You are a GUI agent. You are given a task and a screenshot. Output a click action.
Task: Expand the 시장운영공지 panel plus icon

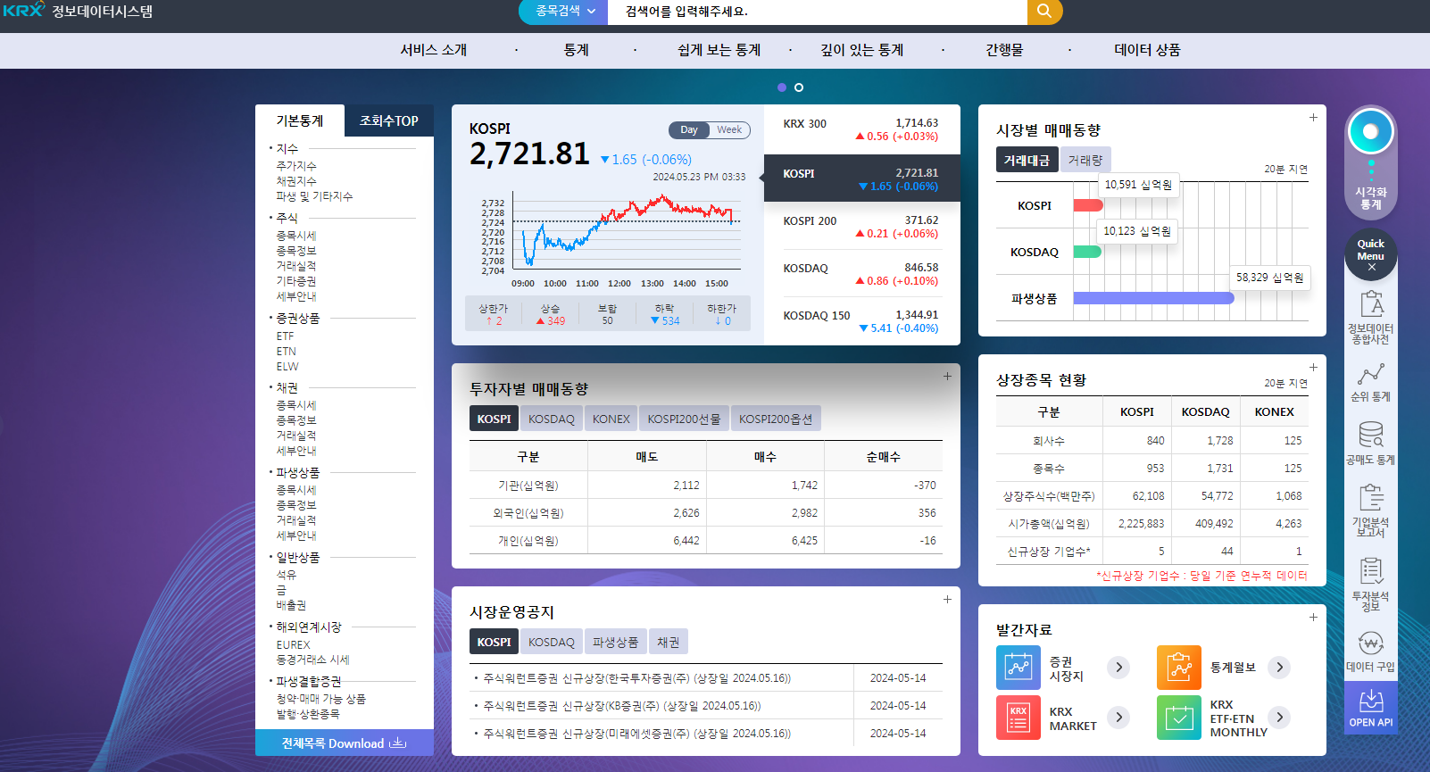pos(947,599)
